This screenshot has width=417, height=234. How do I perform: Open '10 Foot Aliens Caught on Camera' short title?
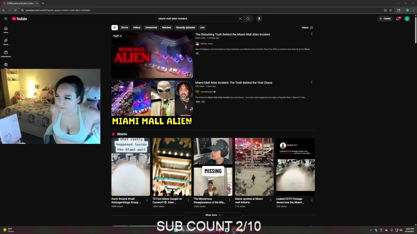tap(167, 201)
